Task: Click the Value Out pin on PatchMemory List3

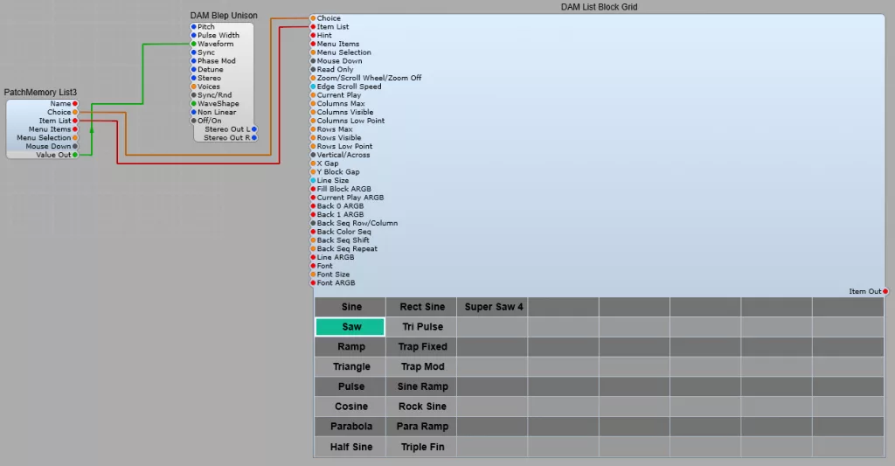Action: [75, 155]
